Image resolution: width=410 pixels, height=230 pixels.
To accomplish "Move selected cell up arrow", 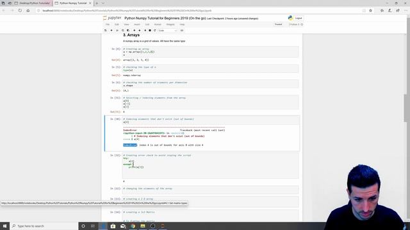I will (x=135, y=31).
